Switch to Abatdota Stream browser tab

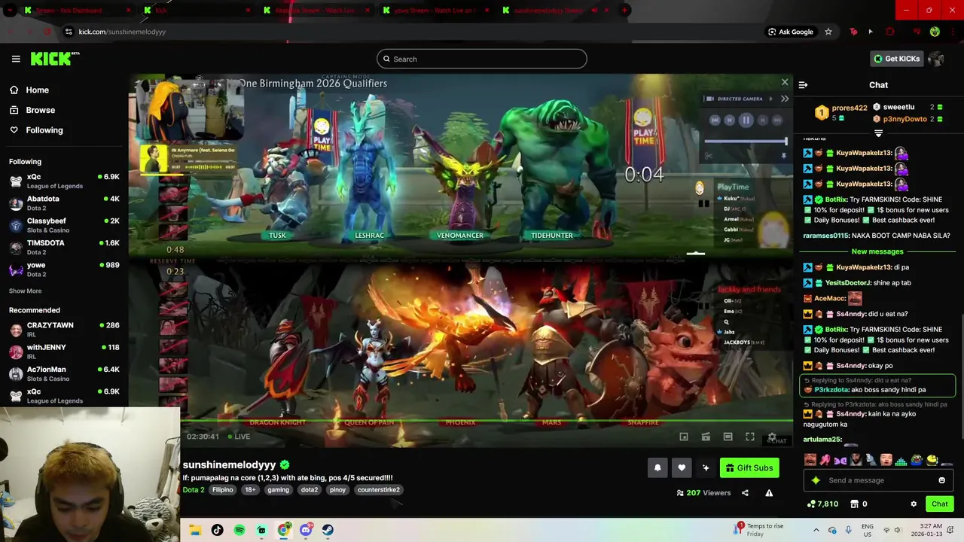click(x=315, y=11)
